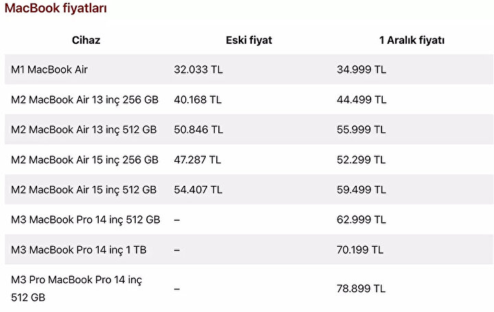Screen dimensions: 494x312
Task: Click the 34.999 TL new price
Action: click(362, 69)
